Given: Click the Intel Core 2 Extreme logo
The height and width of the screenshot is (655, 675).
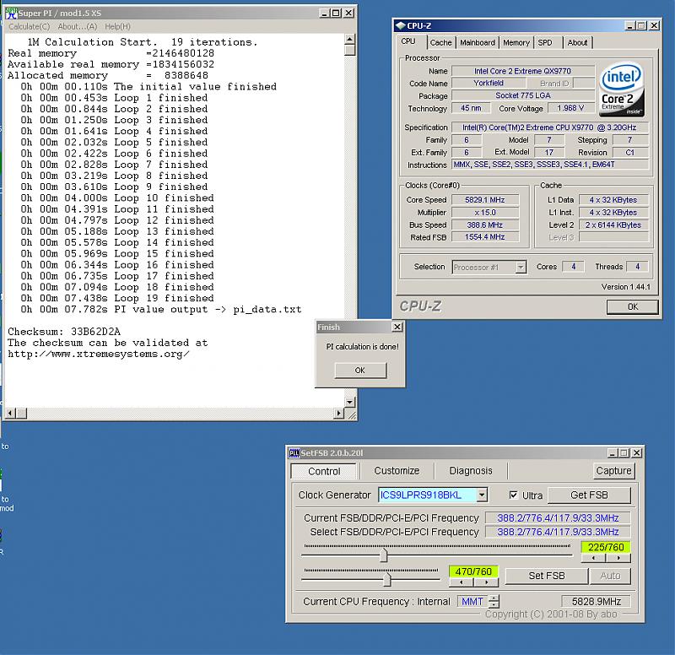Looking at the screenshot, I should point(622,90).
